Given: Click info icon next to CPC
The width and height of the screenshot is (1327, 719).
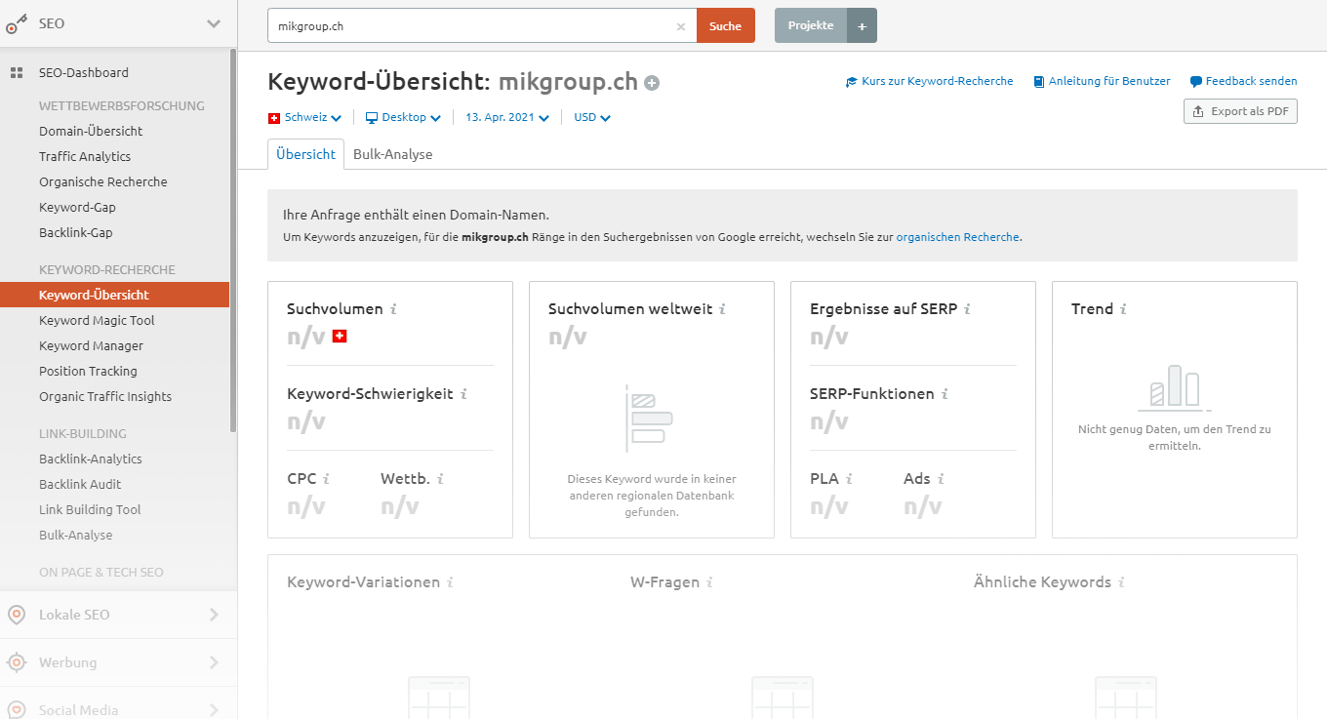Looking at the screenshot, I should click(x=326, y=479).
